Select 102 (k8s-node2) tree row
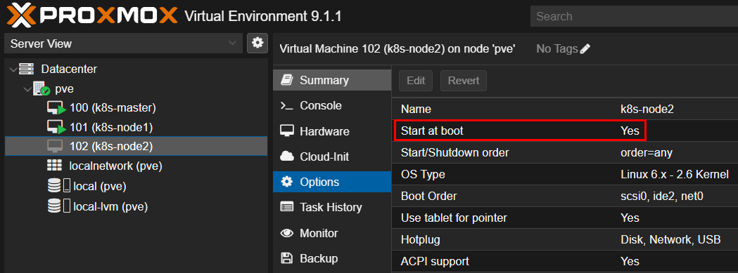The width and height of the screenshot is (738, 273). click(x=136, y=146)
